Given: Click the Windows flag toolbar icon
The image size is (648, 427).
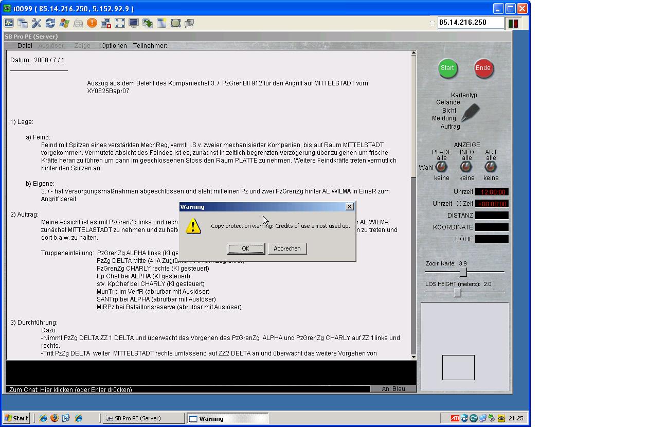Looking at the screenshot, I should [x=64, y=23].
